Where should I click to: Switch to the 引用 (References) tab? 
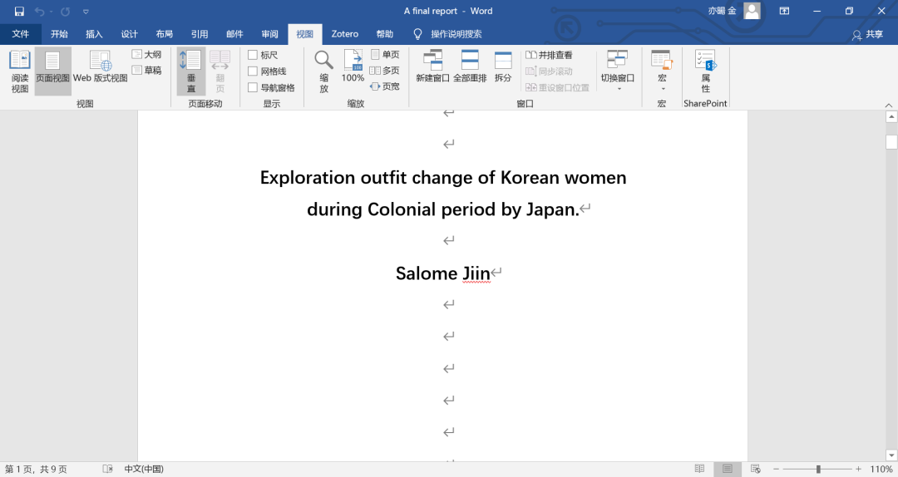[x=200, y=34]
